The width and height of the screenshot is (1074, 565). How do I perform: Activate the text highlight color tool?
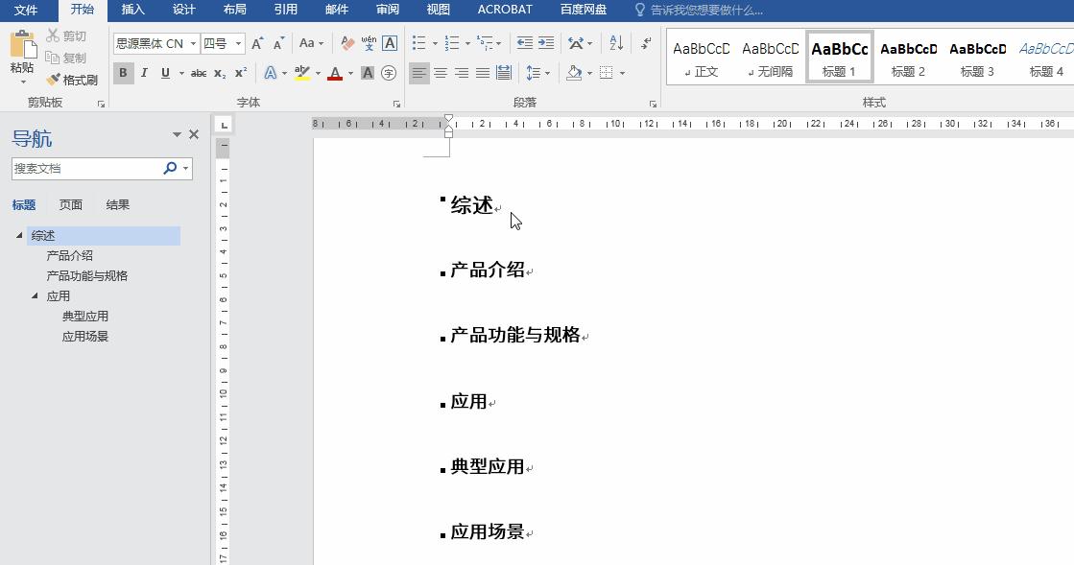click(x=301, y=73)
